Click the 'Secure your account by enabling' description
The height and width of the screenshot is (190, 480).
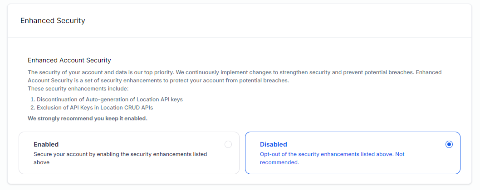[120, 158]
